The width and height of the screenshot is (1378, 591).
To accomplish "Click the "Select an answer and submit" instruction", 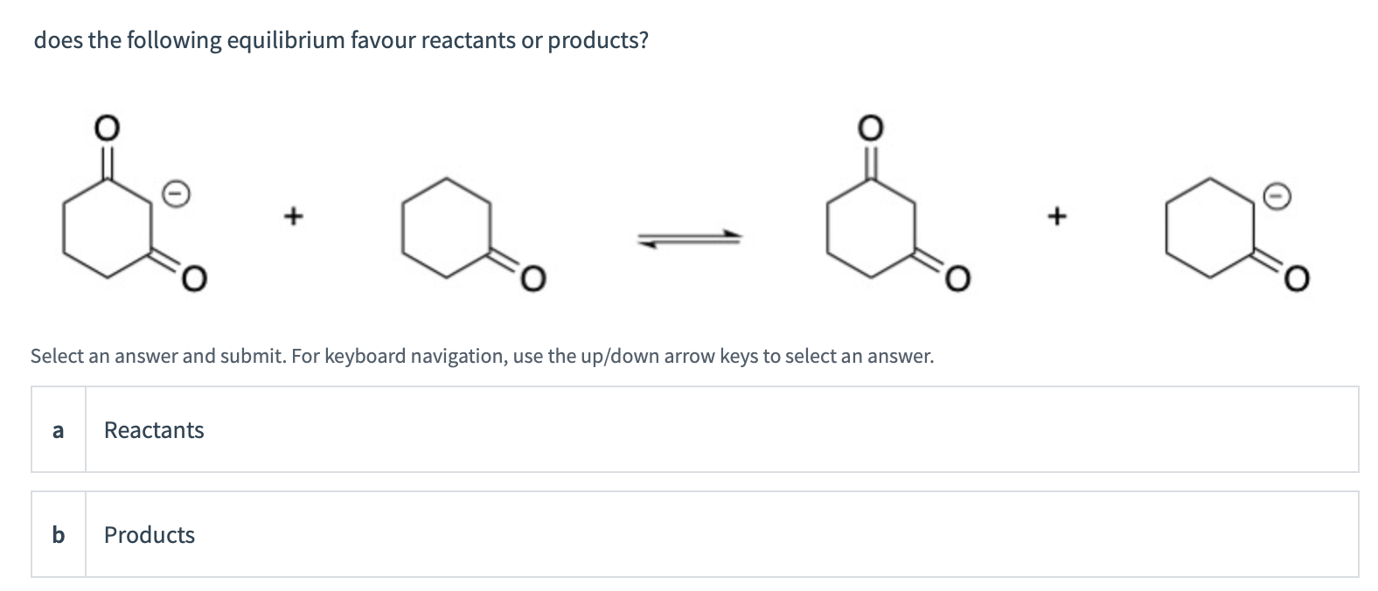I will (x=483, y=356).
